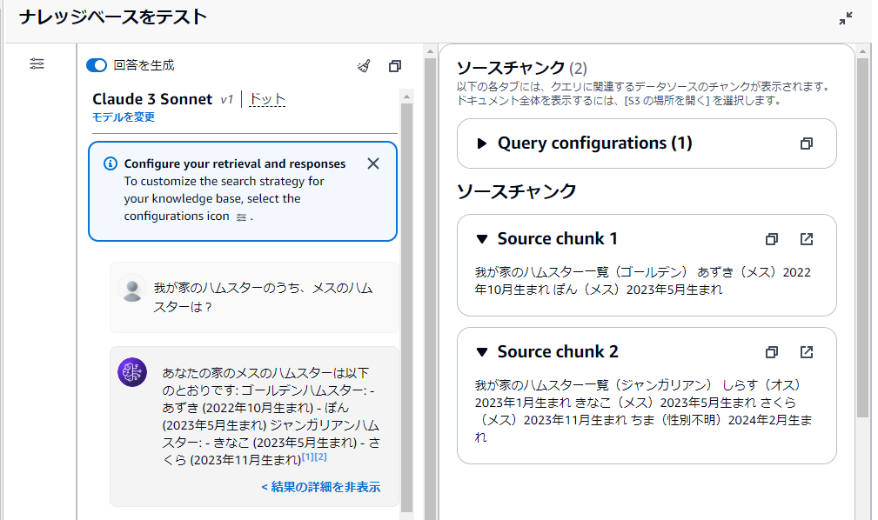Click the assistant's answer text
Image resolution: width=878 pixels, height=520 pixels.
[x=271, y=416]
